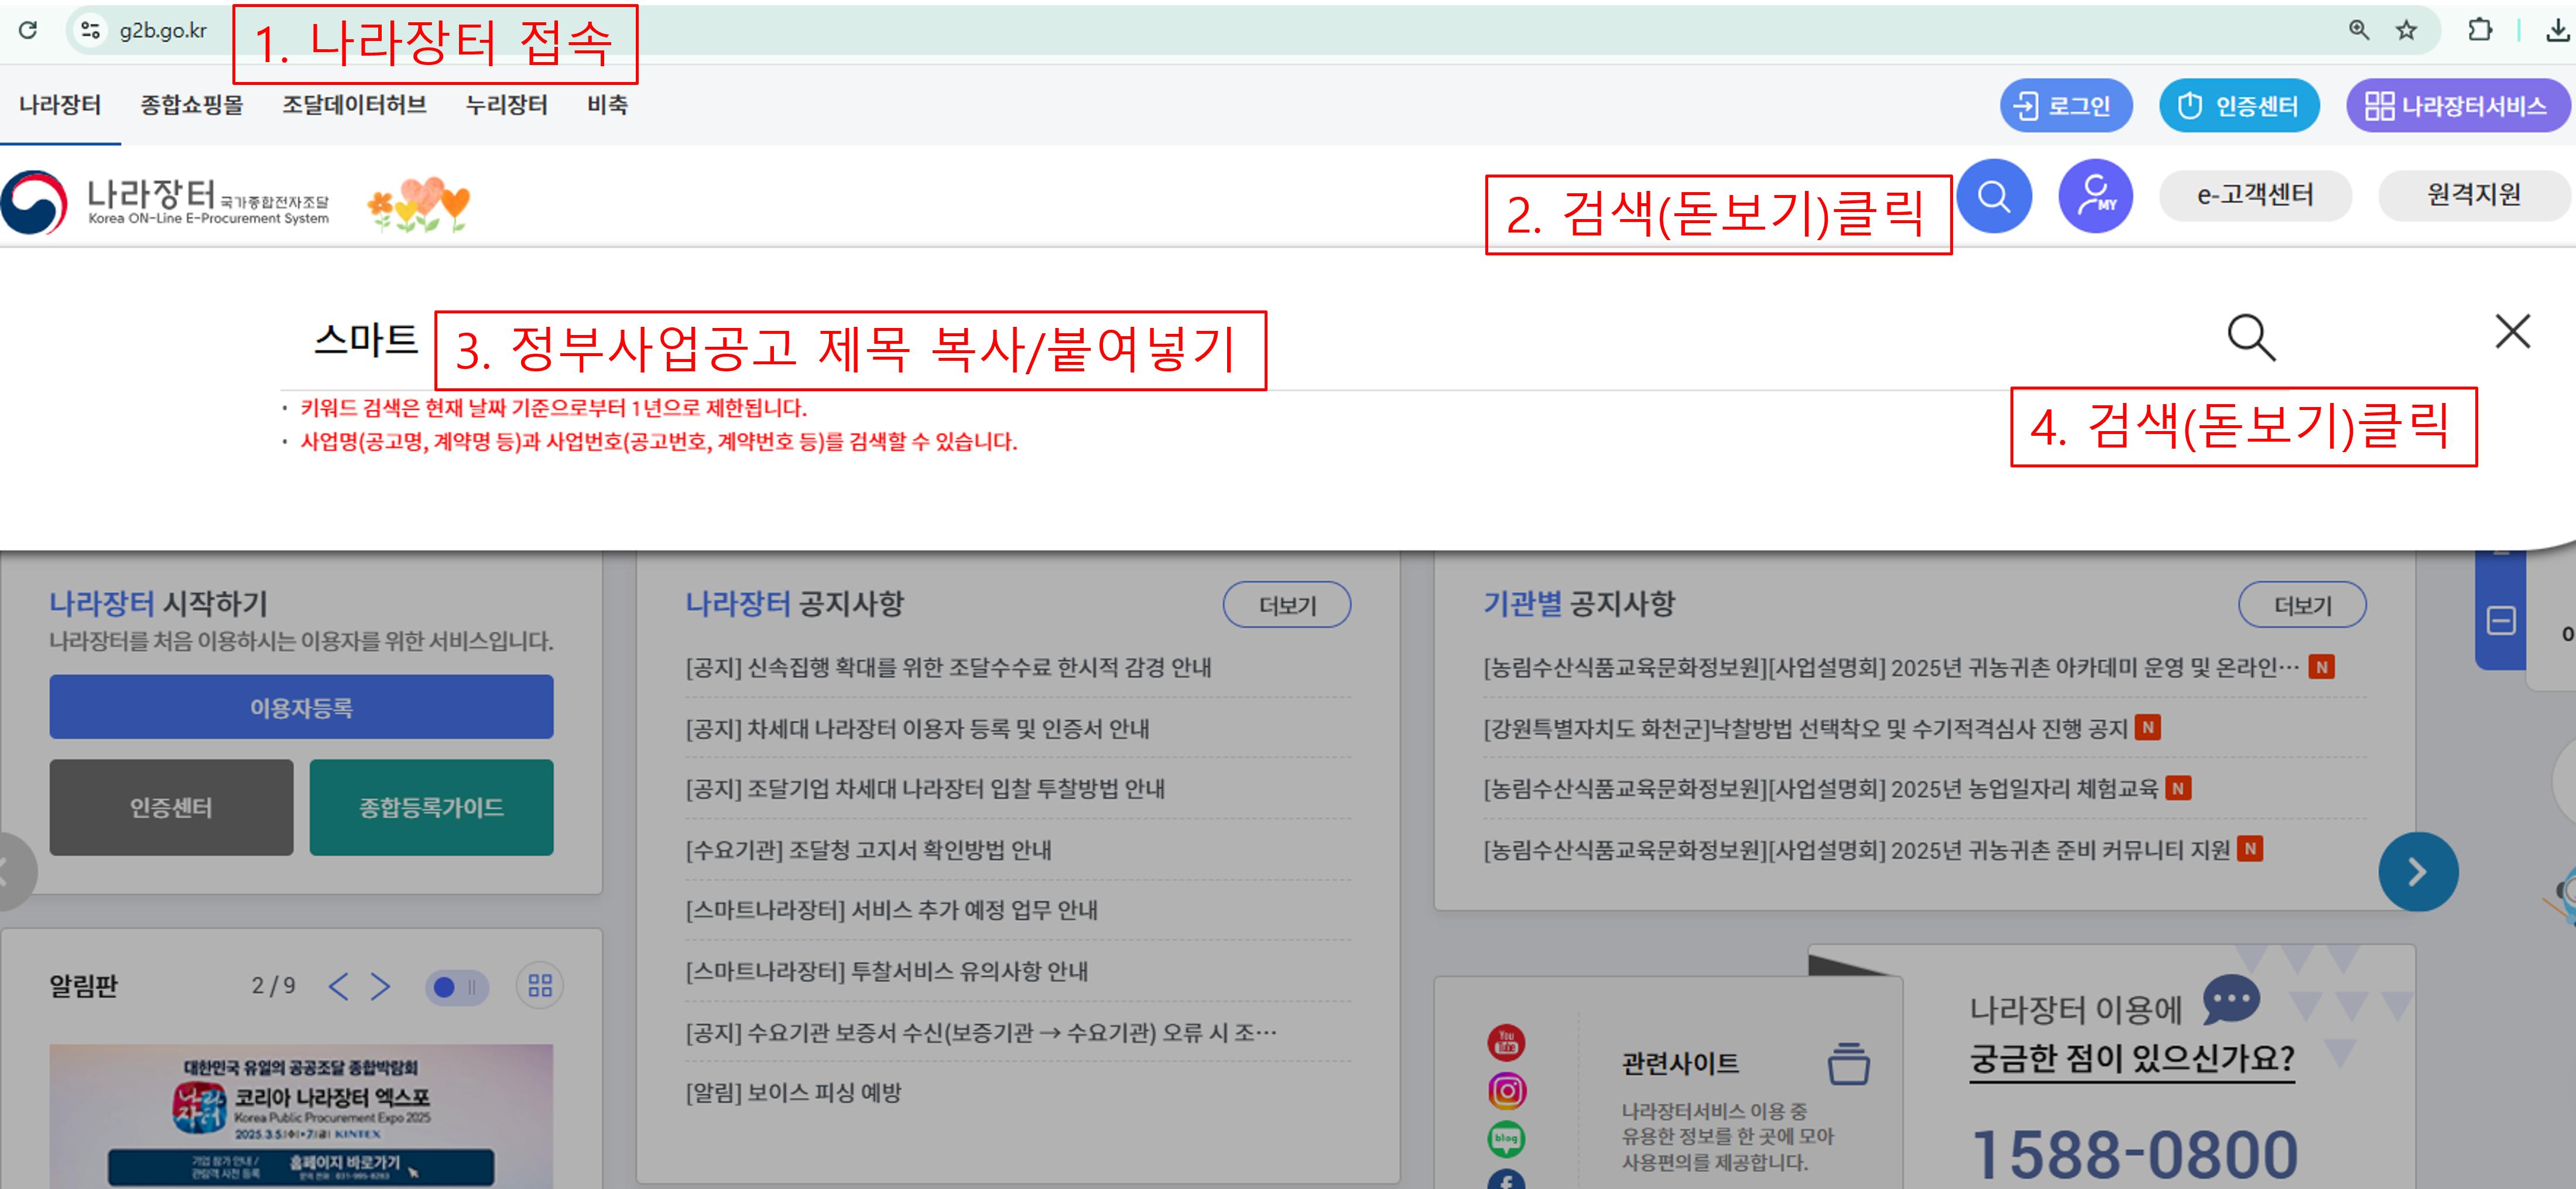This screenshot has height=1189, width=2576.
Task: Click the blue 이용자등록 button
Action: coord(301,708)
